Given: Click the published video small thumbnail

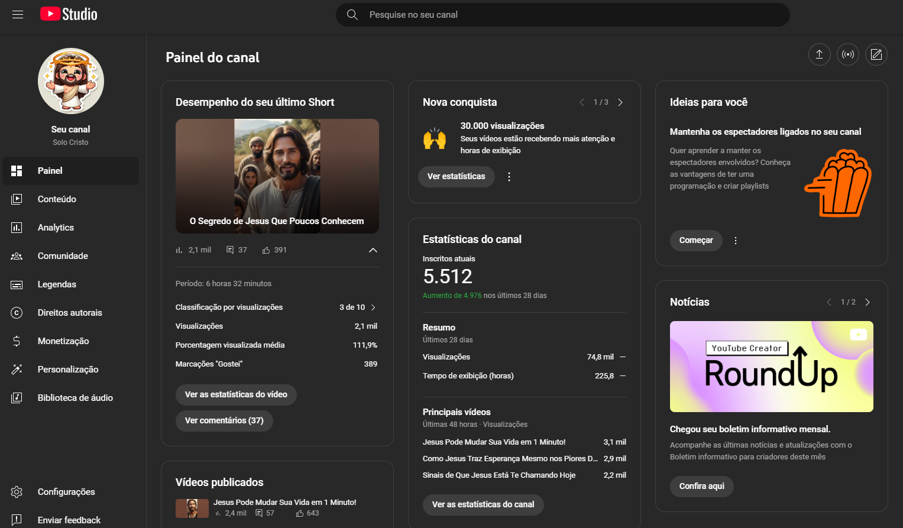Looking at the screenshot, I should pyautogui.click(x=192, y=508).
